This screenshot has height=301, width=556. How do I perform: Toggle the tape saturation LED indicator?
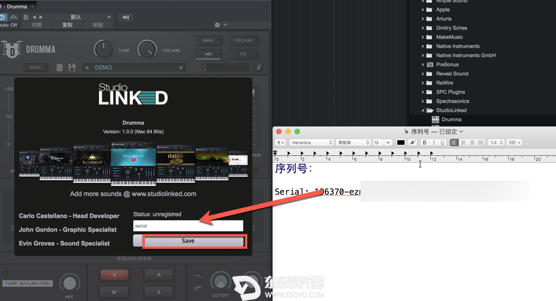(5, 274)
